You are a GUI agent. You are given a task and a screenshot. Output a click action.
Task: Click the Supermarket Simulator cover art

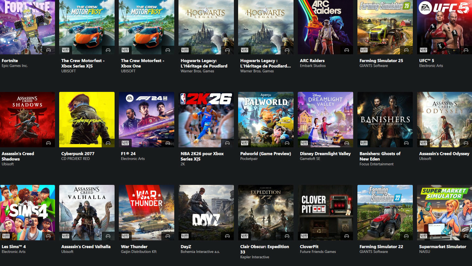point(444,212)
